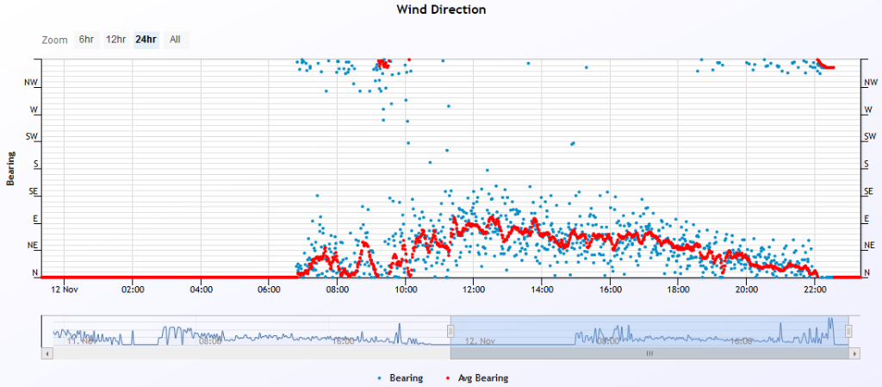Click the navigator scrollbar right arrow
This screenshot has width=882, height=387.
(855, 353)
